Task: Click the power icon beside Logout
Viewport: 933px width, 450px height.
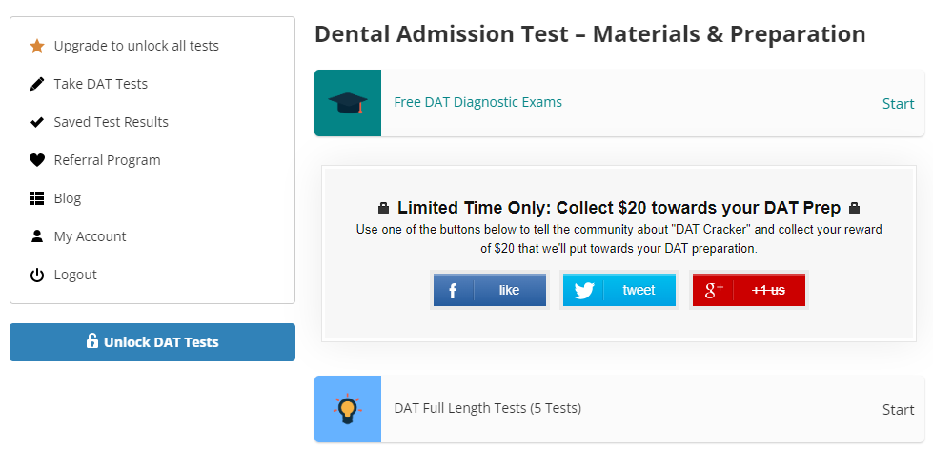Action: coord(37,275)
